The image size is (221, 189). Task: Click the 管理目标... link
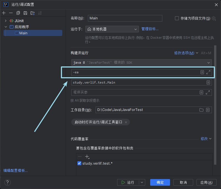point(150,29)
